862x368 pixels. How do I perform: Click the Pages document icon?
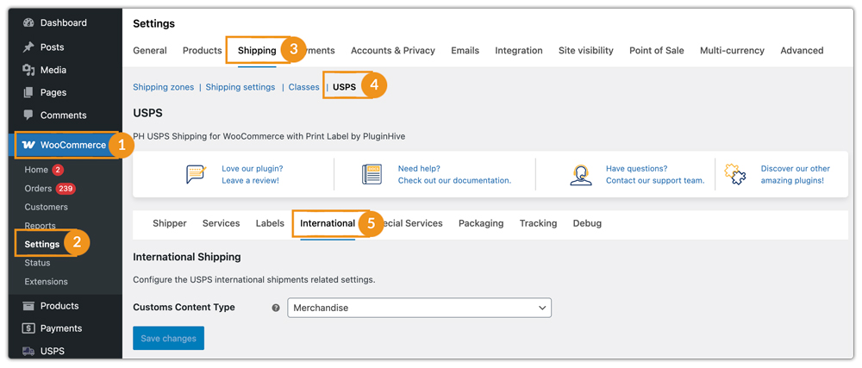[x=28, y=92]
